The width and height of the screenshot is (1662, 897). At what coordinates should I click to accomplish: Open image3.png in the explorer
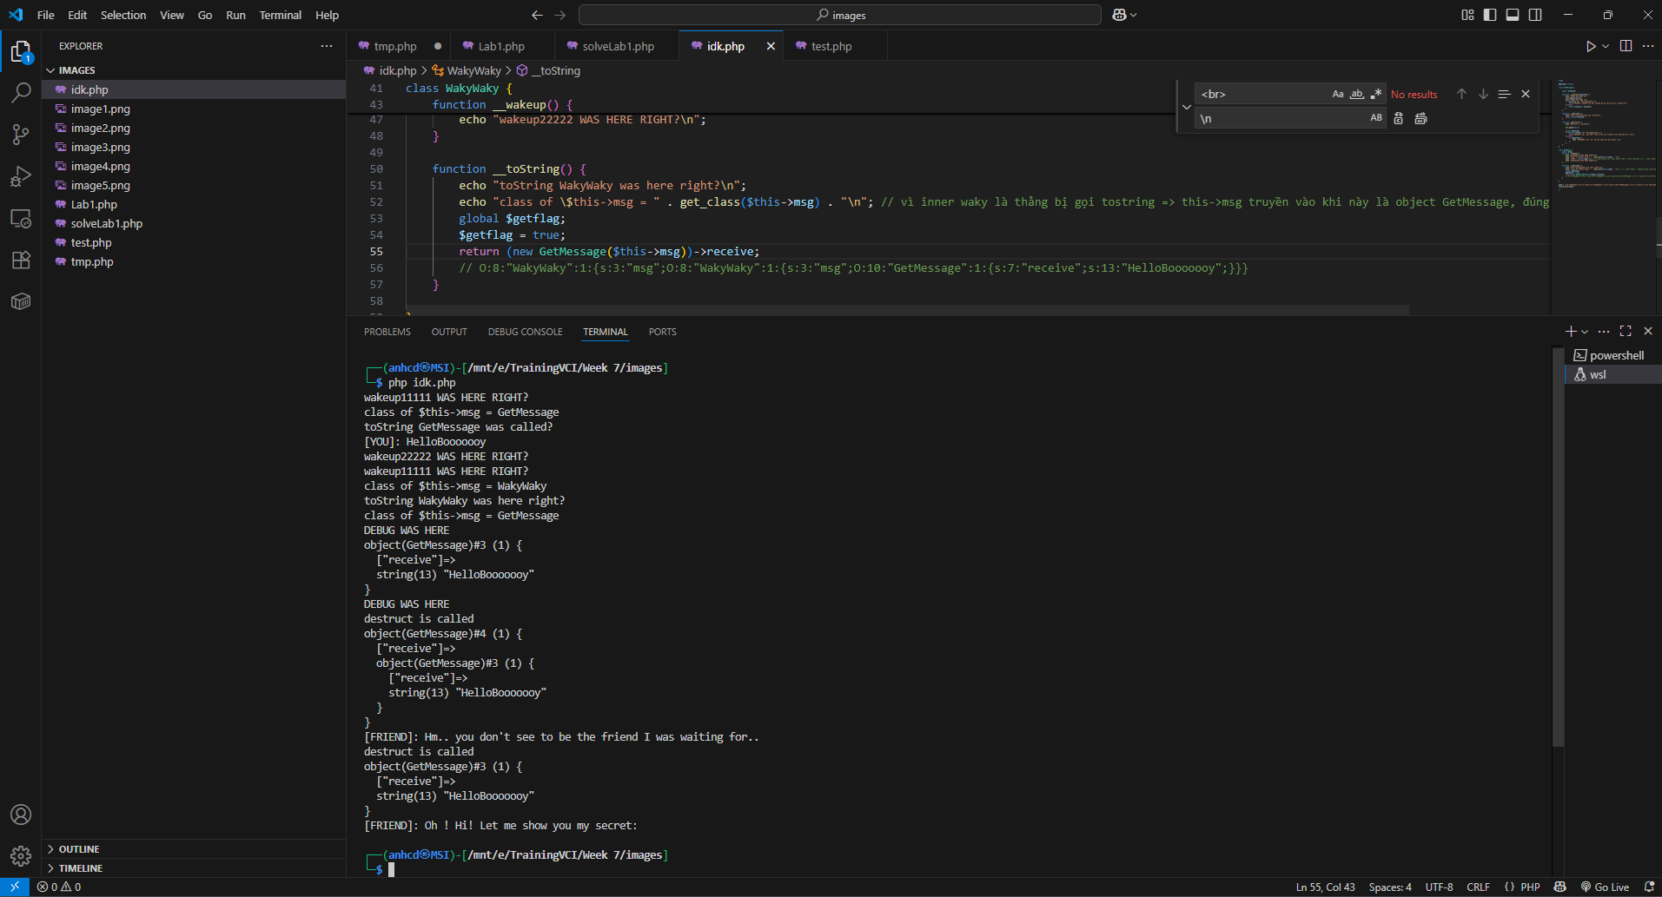tap(101, 148)
